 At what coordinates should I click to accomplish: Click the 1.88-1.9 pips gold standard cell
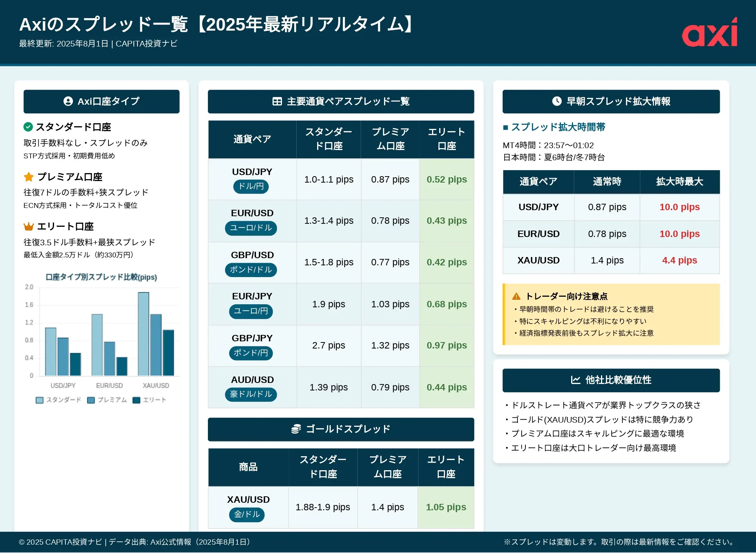coord(323,507)
